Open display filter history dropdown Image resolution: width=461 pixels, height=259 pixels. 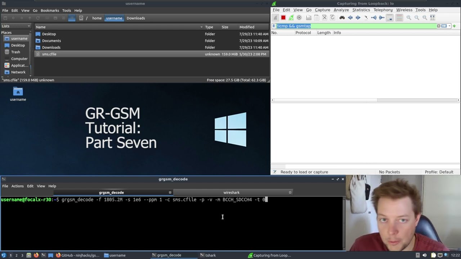(x=449, y=26)
